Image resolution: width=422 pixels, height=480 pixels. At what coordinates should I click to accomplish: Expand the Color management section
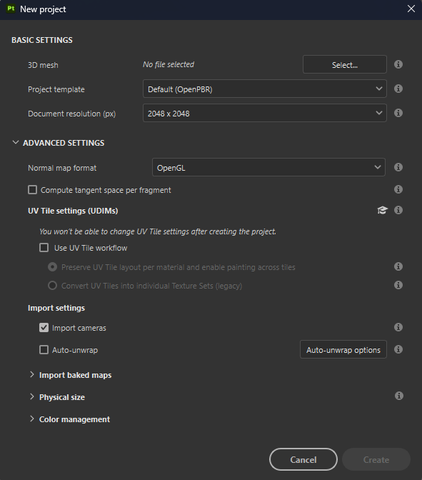(x=32, y=419)
